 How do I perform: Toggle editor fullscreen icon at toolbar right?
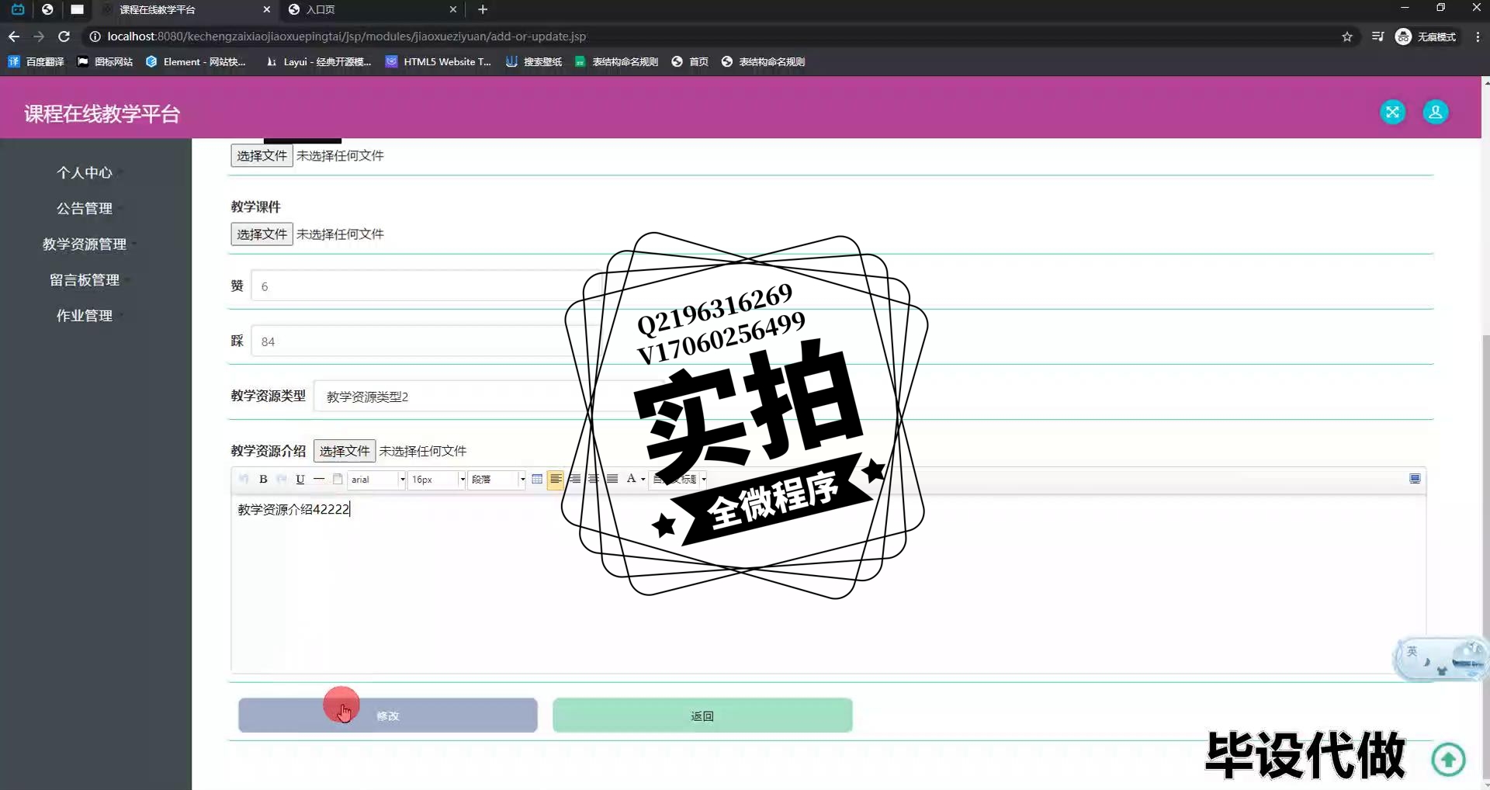tap(1415, 479)
